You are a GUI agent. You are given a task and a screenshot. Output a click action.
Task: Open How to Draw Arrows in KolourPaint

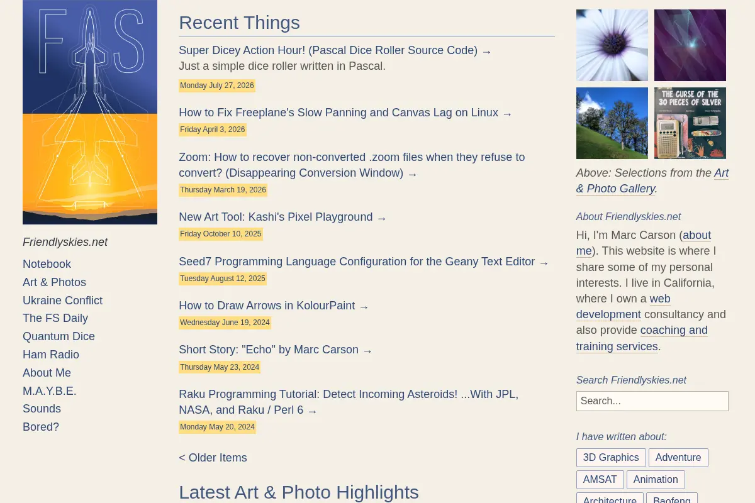click(x=274, y=306)
